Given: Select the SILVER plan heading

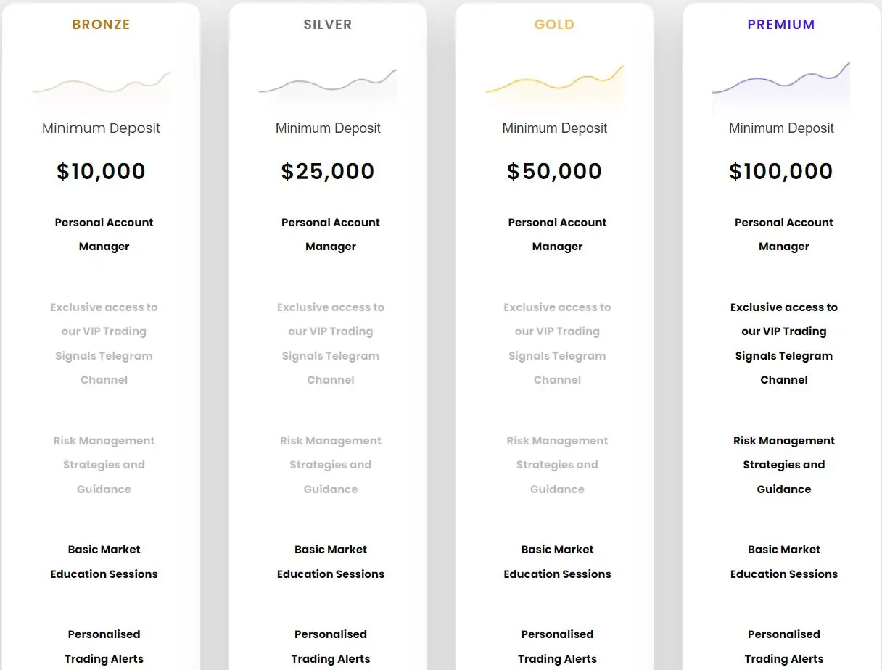Looking at the screenshot, I should pos(328,25).
